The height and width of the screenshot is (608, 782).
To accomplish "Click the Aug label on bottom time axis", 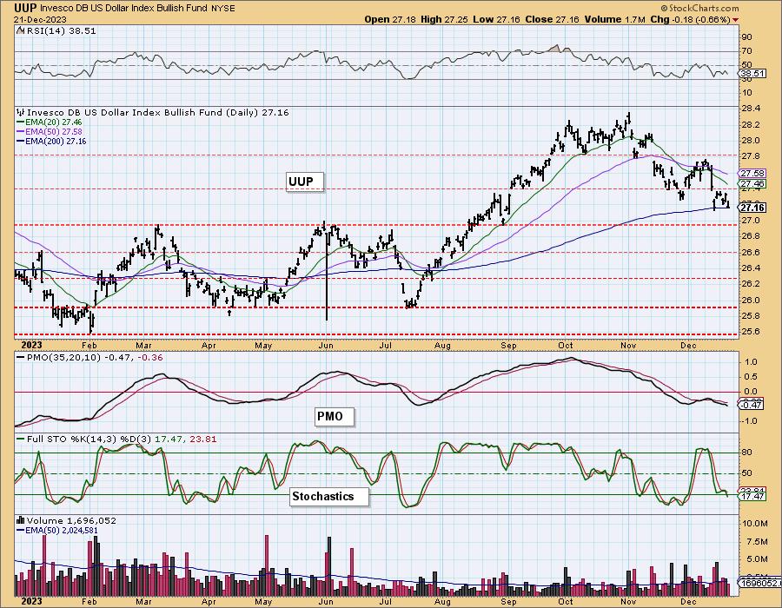I will (x=442, y=602).
